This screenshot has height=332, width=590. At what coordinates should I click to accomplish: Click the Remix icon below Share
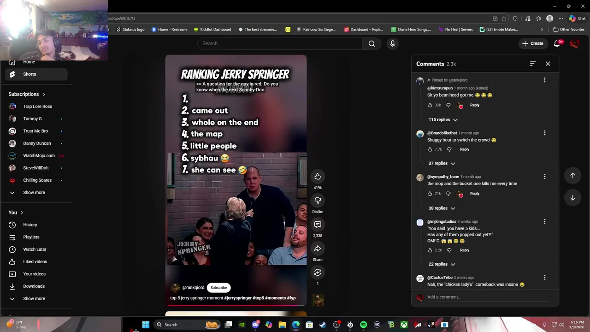point(318,273)
